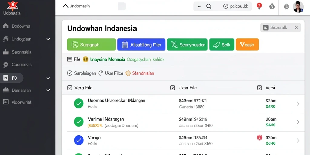Click the three-dots icon beside search
310x155 pixels.
[200, 6]
